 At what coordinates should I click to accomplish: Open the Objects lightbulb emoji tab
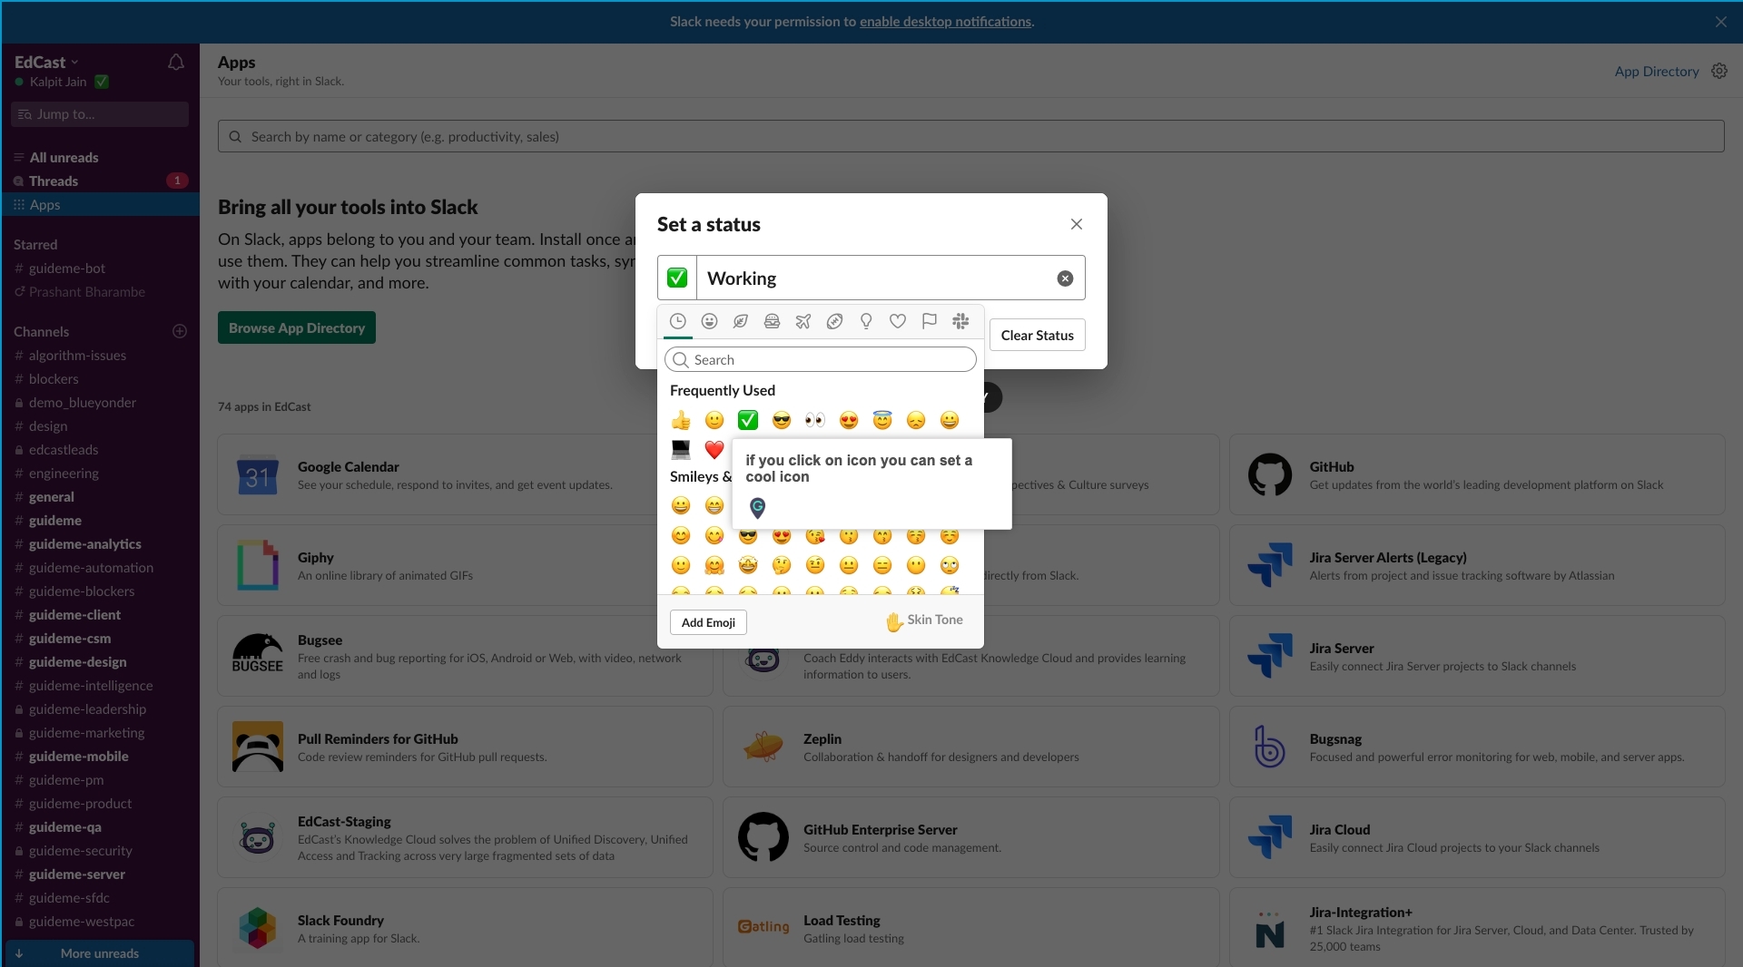pyautogui.click(x=866, y=321)
